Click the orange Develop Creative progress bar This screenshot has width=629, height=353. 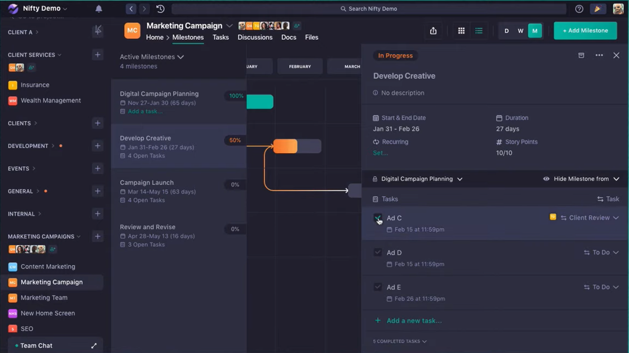285,146
